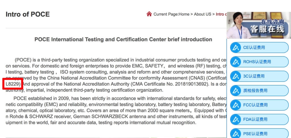
Task: Click the customer service representative photo
Action: pos(238,25)
